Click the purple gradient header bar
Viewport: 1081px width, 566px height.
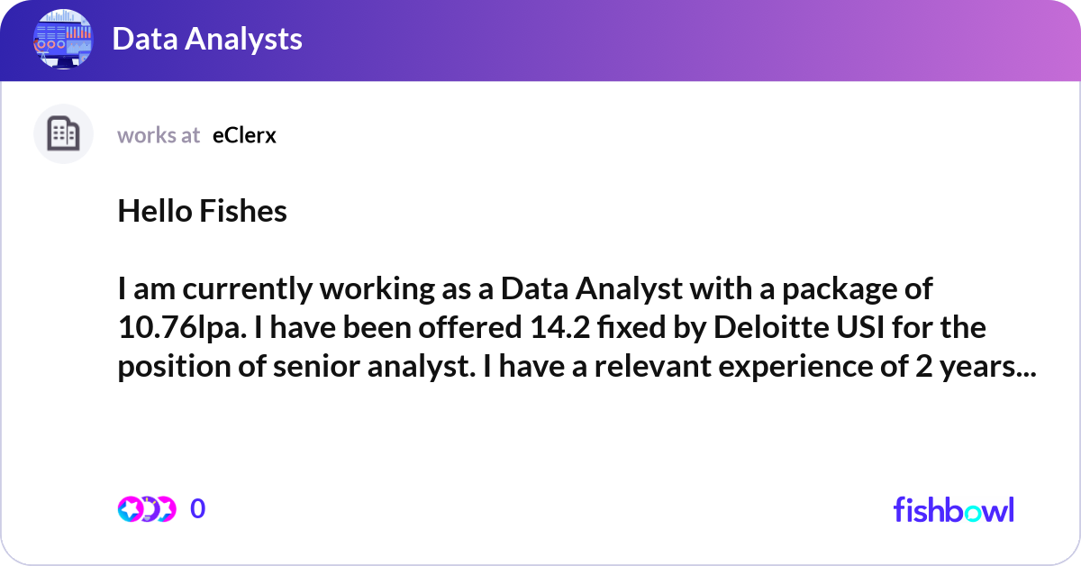point(540,40)
